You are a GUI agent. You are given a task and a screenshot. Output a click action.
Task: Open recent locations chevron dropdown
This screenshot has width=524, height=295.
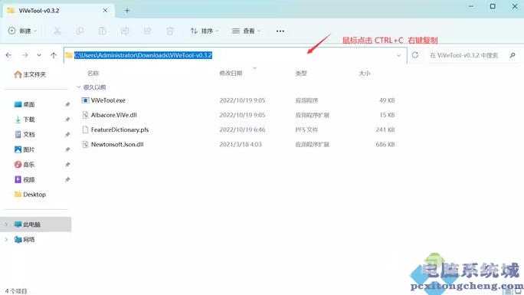(39, 55)
